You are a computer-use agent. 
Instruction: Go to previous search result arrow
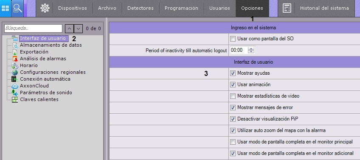pyautogui.click(x=70, y=29)
